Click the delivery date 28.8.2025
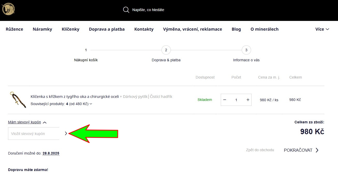Viewport: 338px width, 179px height. (51, 153)
